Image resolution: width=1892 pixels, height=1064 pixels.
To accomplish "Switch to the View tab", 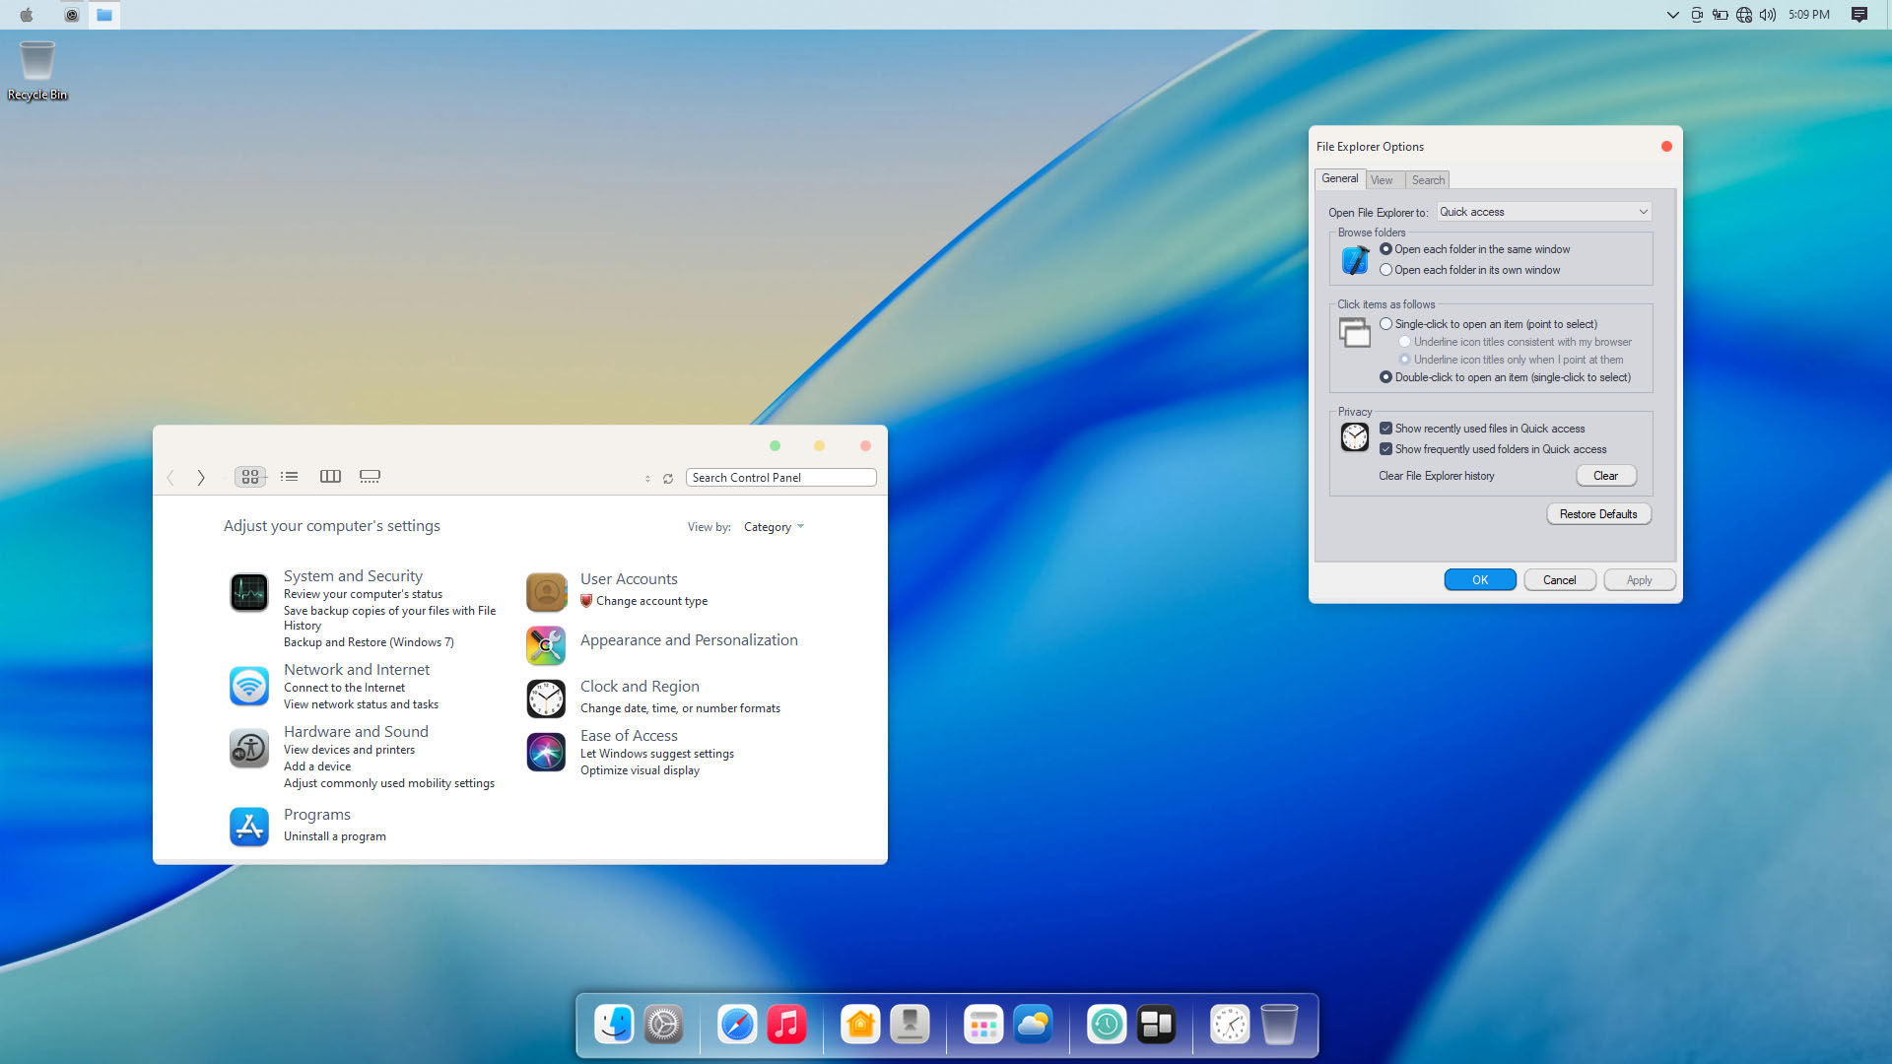I will coord(1382,180).
